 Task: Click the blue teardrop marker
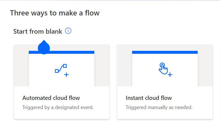click(x=44, y=47)
